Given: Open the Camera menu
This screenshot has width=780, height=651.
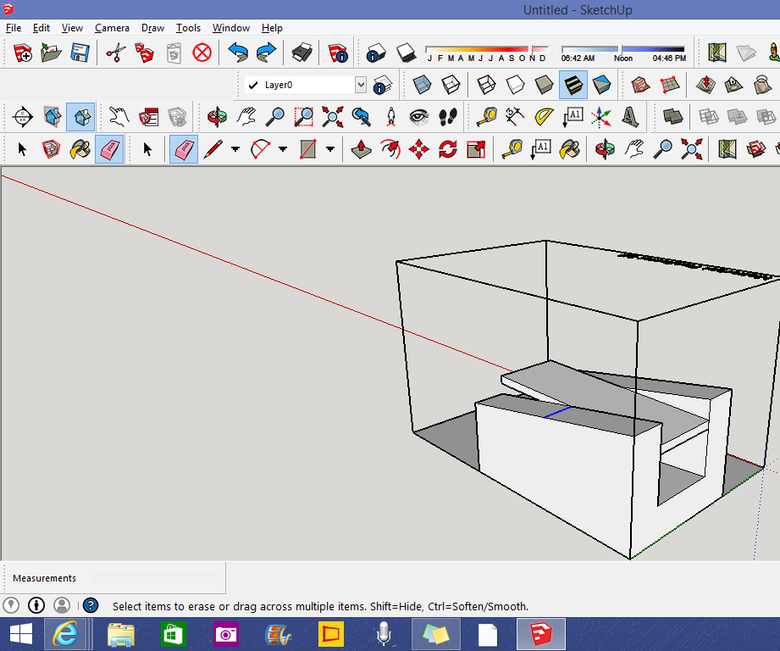Looking at the screenshot, I should 112,28.
